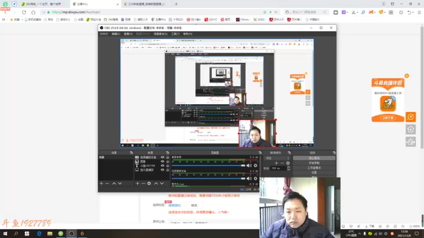Screen dimensions: 424x238
Task: Toggle visibility of 图像 source
Action: tap(163, 161)
